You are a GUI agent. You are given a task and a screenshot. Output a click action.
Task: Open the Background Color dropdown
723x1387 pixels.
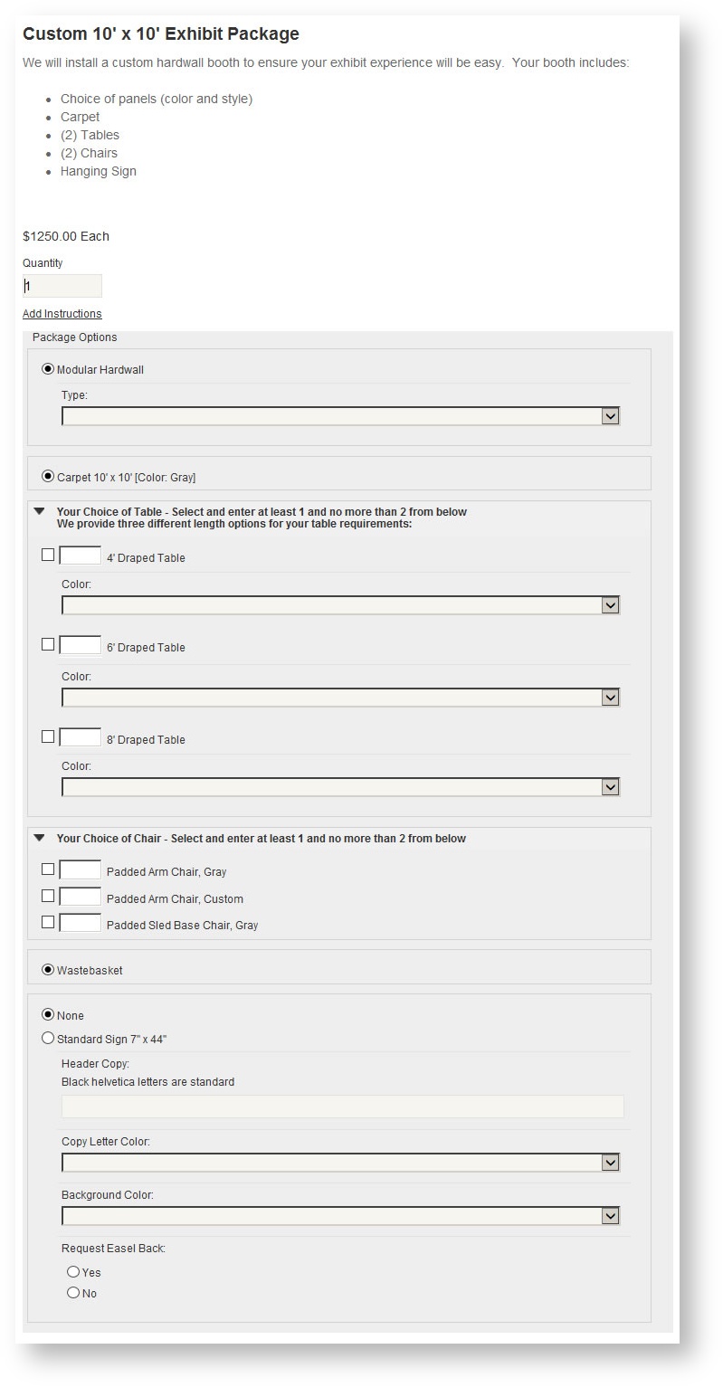tap(340, 1216)
